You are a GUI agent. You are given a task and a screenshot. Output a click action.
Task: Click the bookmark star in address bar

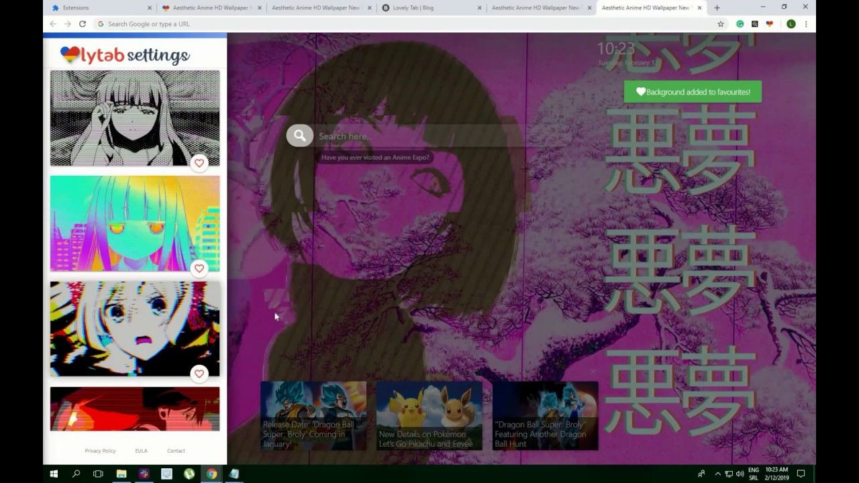[721, 24]
